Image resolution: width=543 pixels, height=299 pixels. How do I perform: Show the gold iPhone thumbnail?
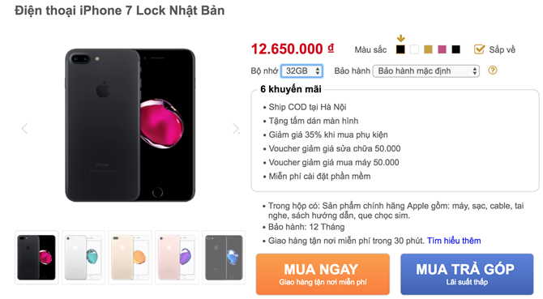(x=130, y=257)
